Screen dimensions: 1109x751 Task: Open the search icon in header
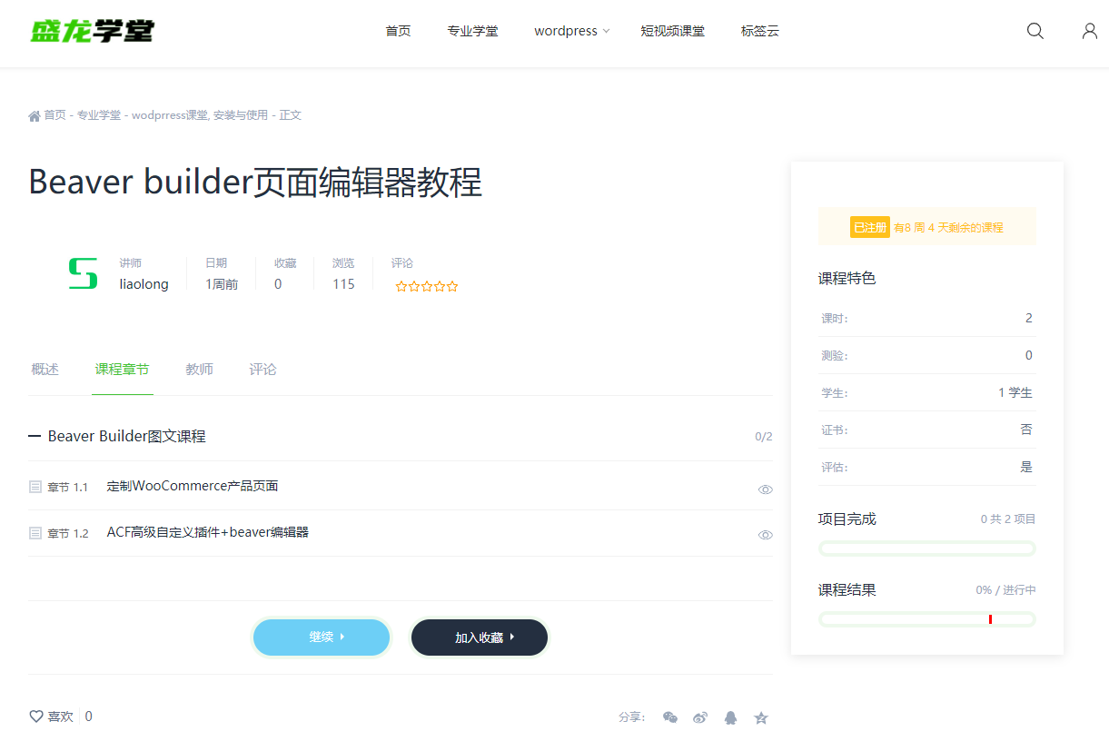(x=1035, y=31)
